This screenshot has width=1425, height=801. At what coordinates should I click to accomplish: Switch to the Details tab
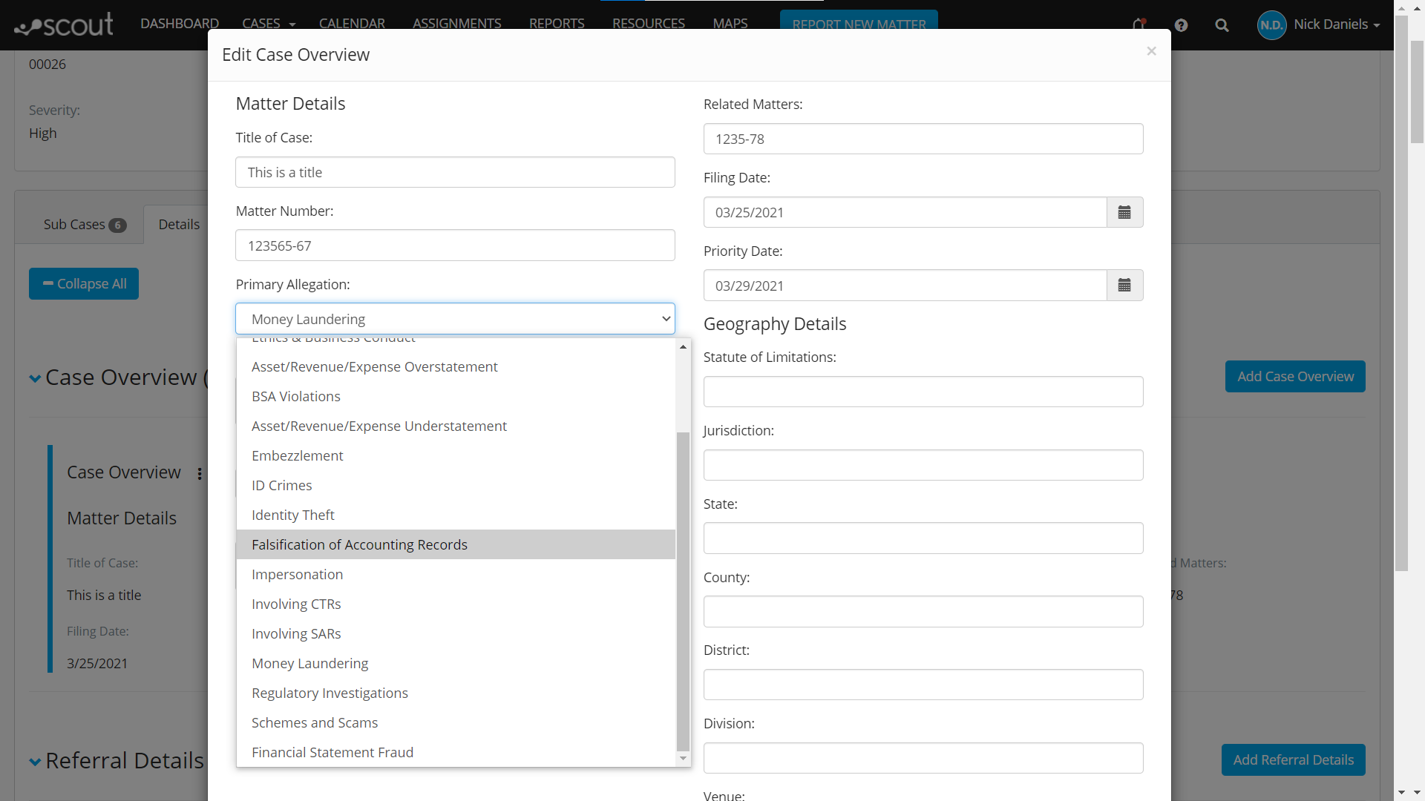tap(178, 224)
